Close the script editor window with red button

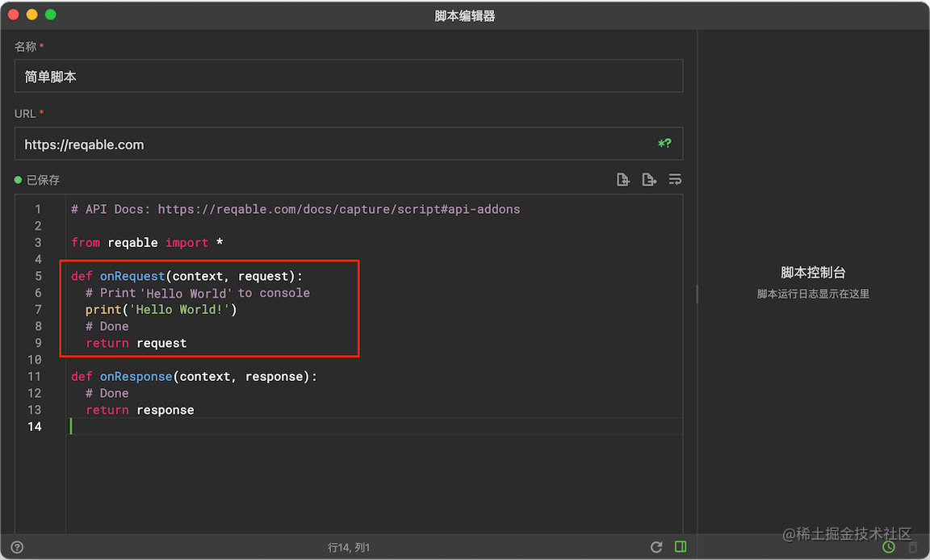click(14, 15)
